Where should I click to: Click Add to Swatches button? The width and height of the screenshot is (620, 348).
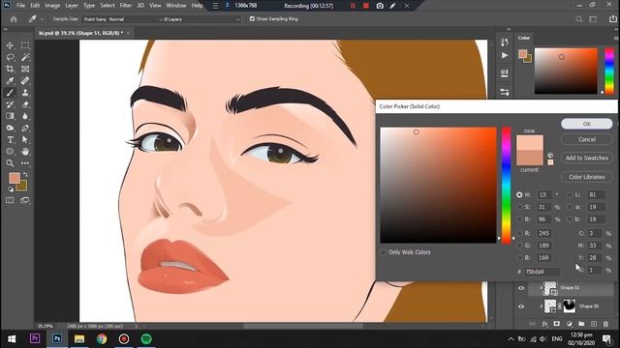pos(587,158)
